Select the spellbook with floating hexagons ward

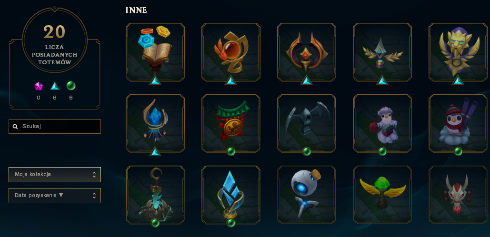click(x=155, y=52)
